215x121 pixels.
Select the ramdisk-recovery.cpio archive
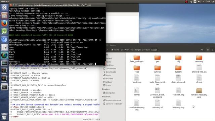point(199,93)
